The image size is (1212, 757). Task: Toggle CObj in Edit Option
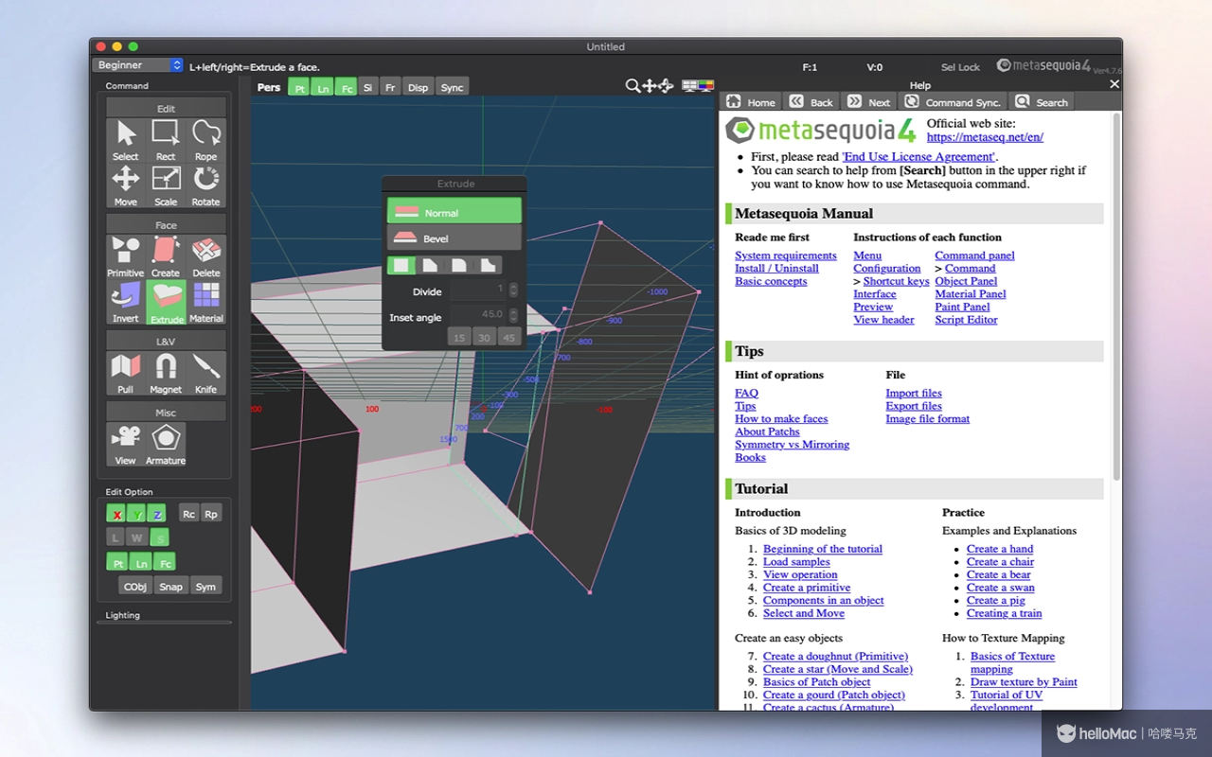point(135,587)
